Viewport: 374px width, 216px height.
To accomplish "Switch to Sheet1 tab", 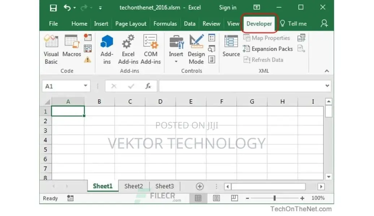I will click(103, 186).
